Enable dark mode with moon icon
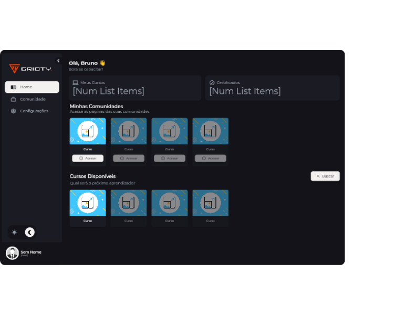394x315 pixels. pyautogui.click(x=30, y=232)
